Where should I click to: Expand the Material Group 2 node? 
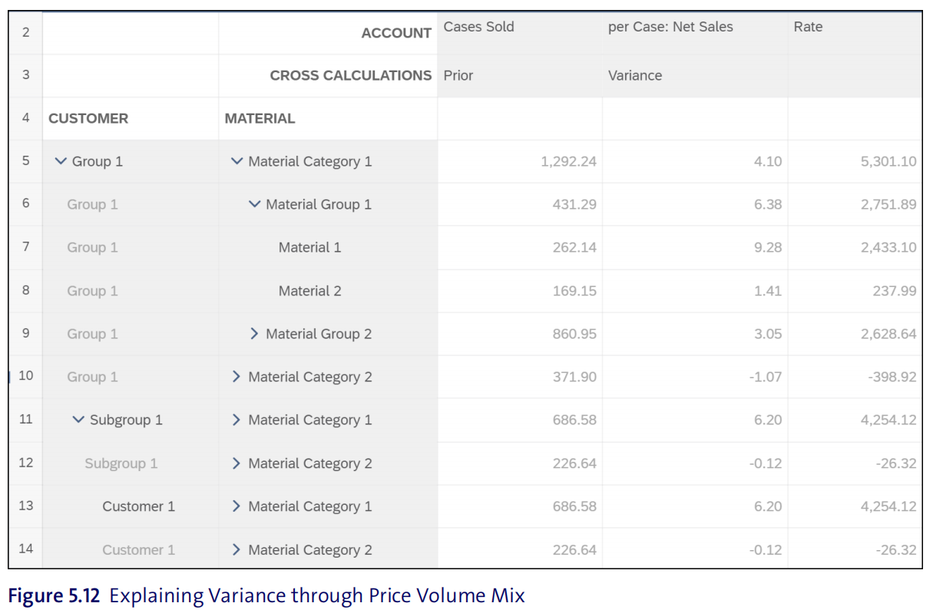coord(255,334)
